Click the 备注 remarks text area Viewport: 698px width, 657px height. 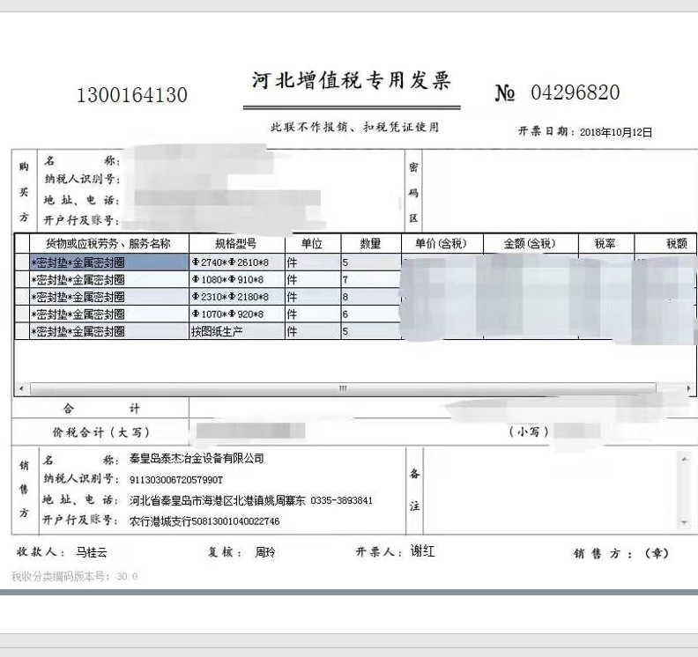point(546,491)
